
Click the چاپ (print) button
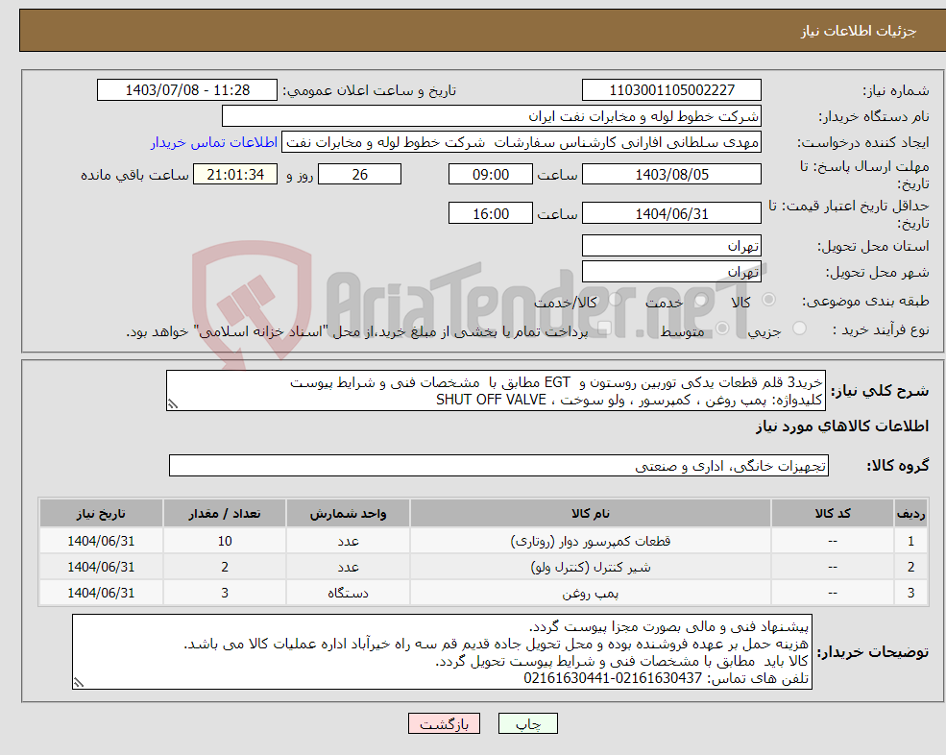pos(527,723)
